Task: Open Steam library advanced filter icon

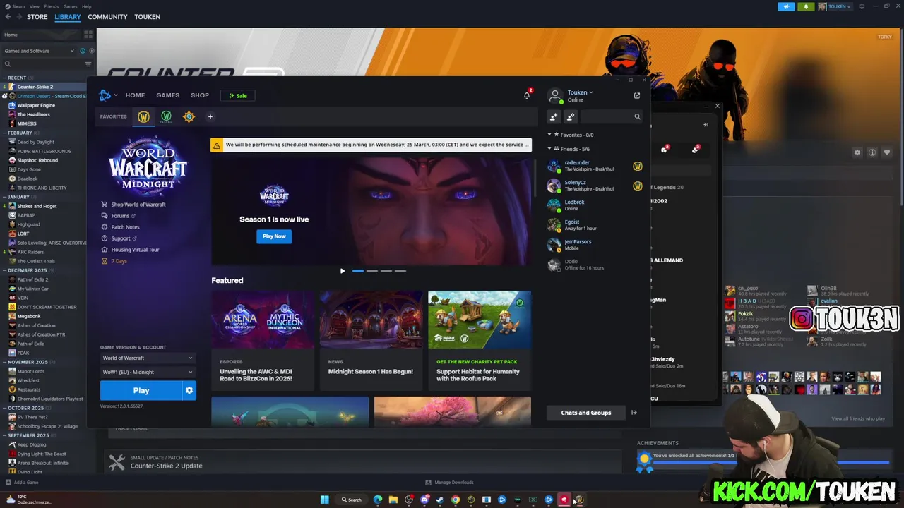Action: tap(88, 64)
